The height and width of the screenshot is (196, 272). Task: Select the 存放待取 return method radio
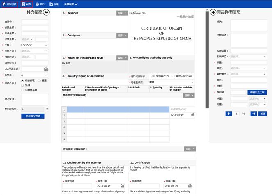[x=23, y=81]
